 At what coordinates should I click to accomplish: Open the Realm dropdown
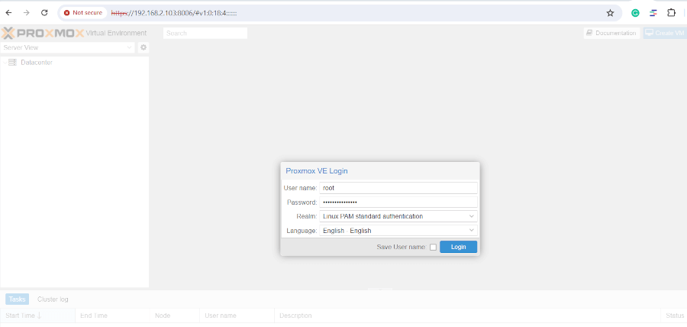pyautogui.click(x=472, y=216)
